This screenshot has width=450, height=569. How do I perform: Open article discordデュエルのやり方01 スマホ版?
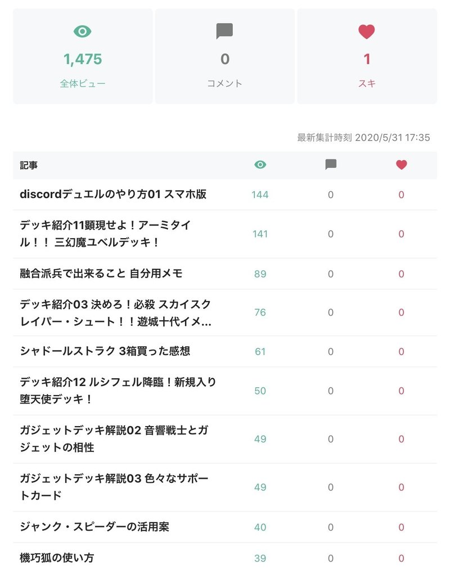(x=113, y=195)
